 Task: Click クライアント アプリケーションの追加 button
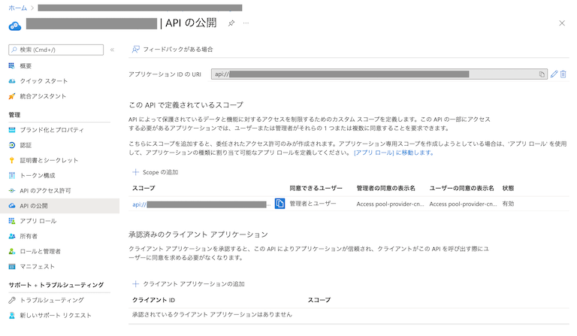pyautogui.click(x=189, y=284)
